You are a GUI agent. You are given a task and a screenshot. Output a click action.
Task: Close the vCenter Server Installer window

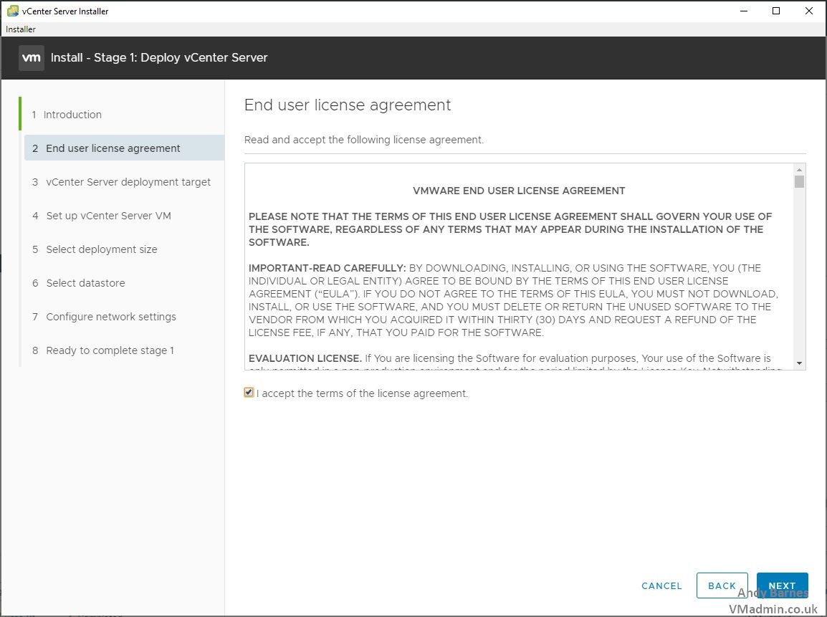point(808,11)
